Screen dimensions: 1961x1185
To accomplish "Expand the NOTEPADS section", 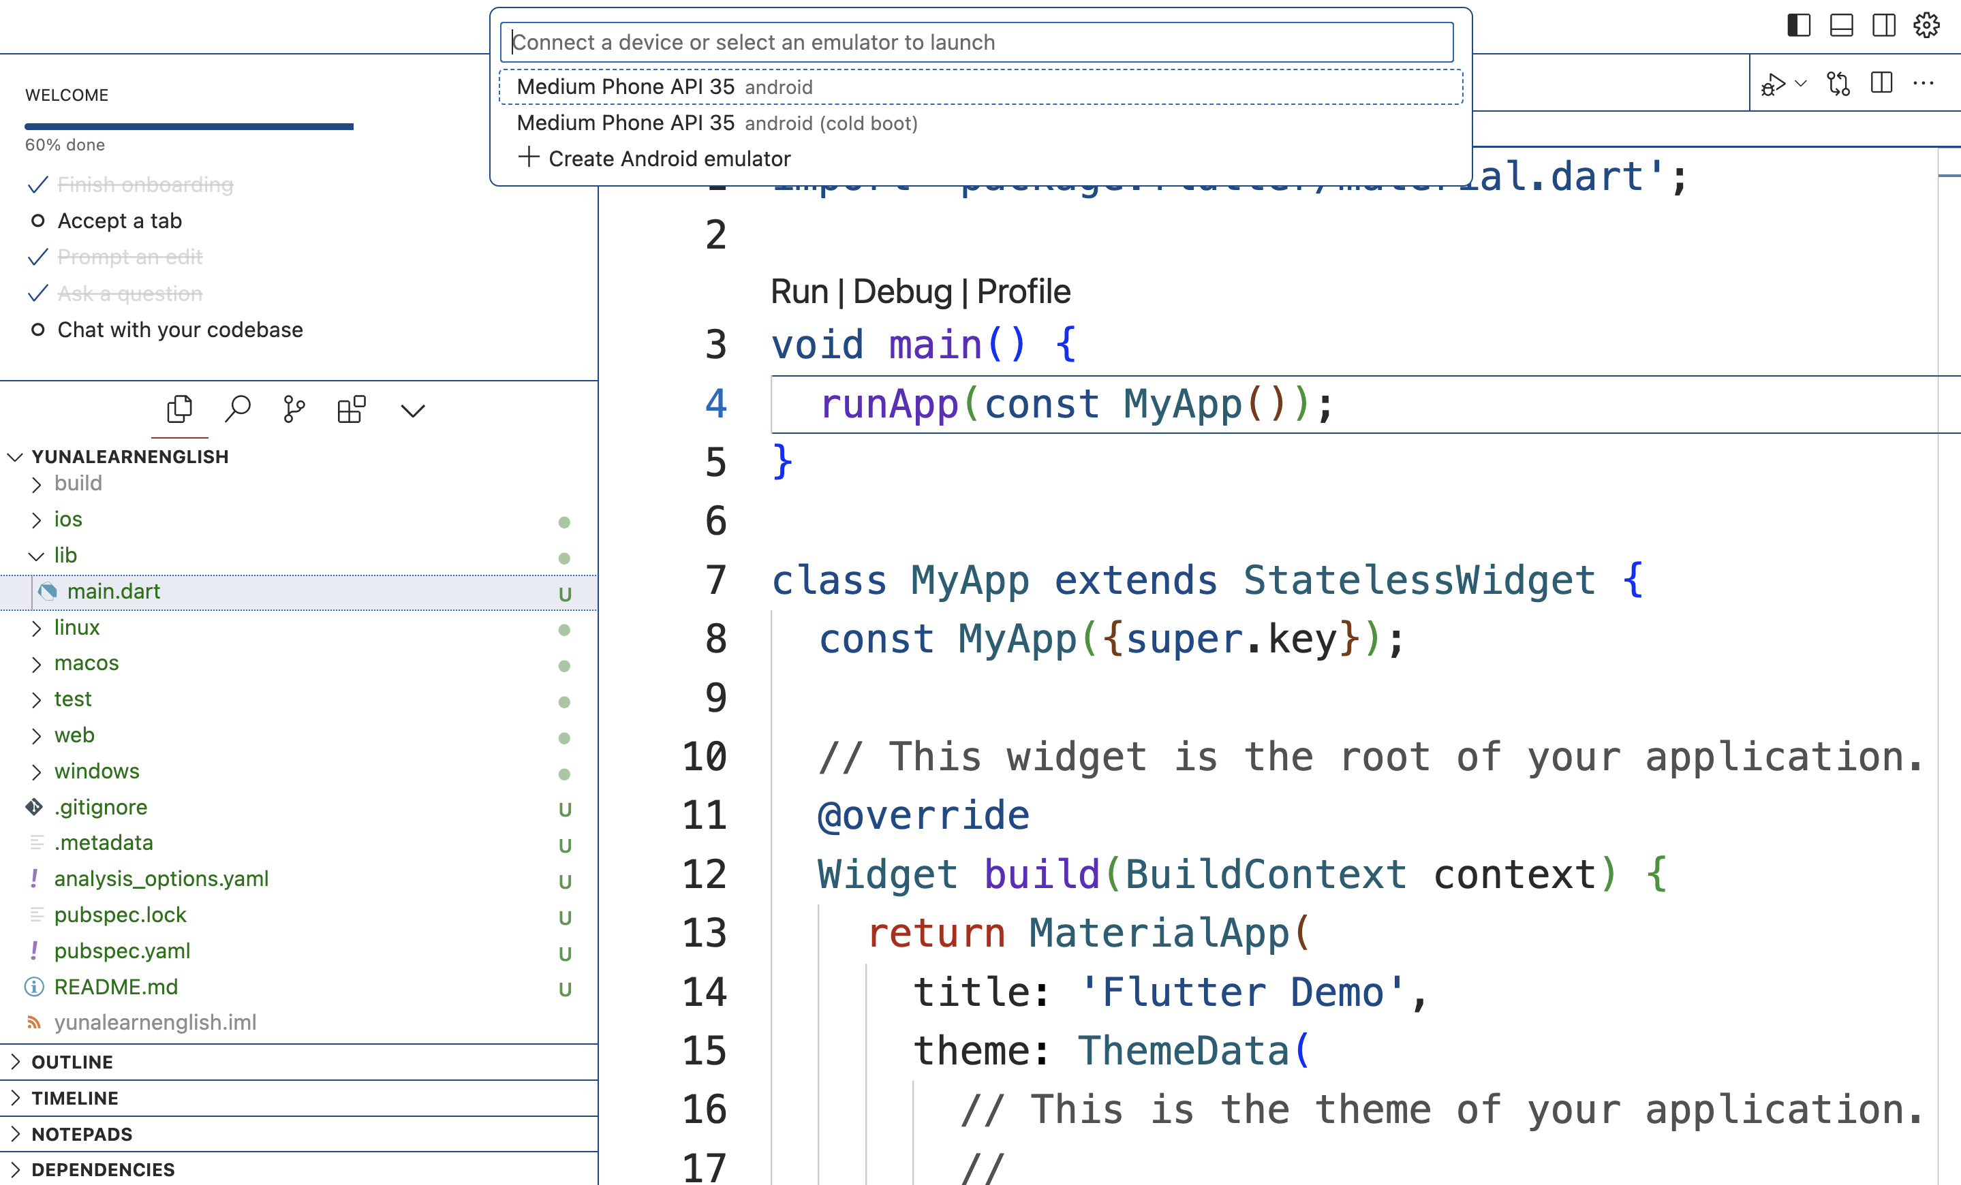I will pyautogui.click(x=298, y=1134).
